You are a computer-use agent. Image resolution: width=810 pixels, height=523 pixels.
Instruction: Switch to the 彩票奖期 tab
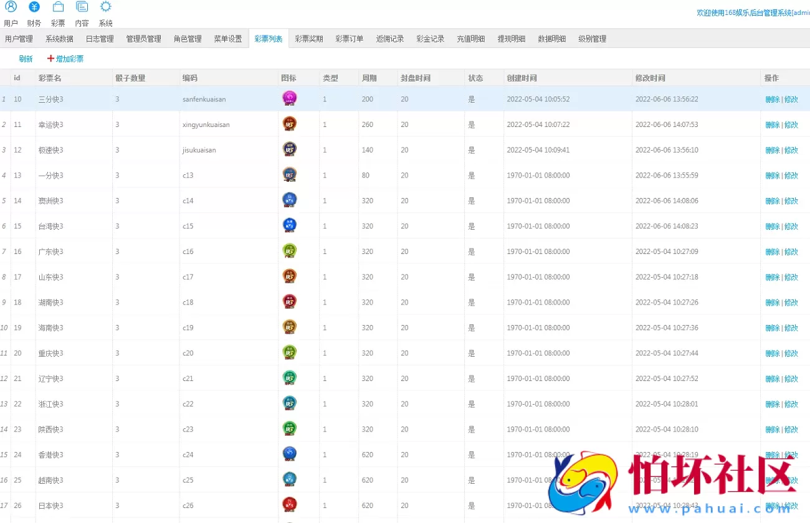[309, 39]
